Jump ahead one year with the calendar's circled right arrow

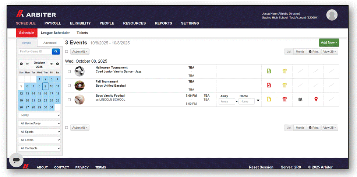tap(57, 64)
